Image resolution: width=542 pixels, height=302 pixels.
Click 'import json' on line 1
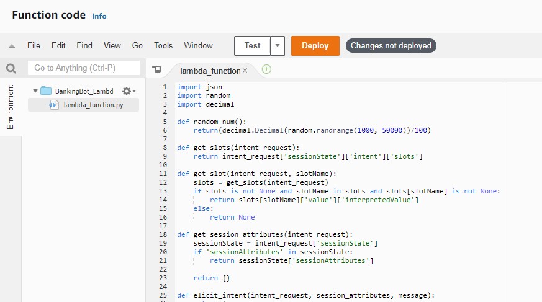click(x=200, y=87)
